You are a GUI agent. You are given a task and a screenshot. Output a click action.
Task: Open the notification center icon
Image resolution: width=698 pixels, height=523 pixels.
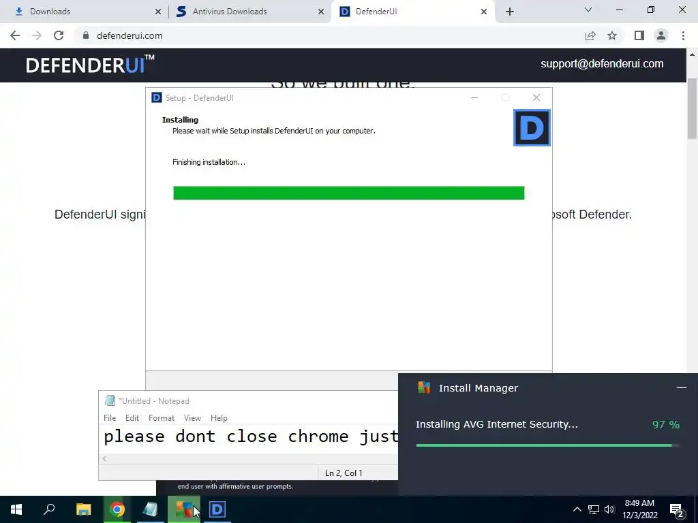click(x=677, y=510)
